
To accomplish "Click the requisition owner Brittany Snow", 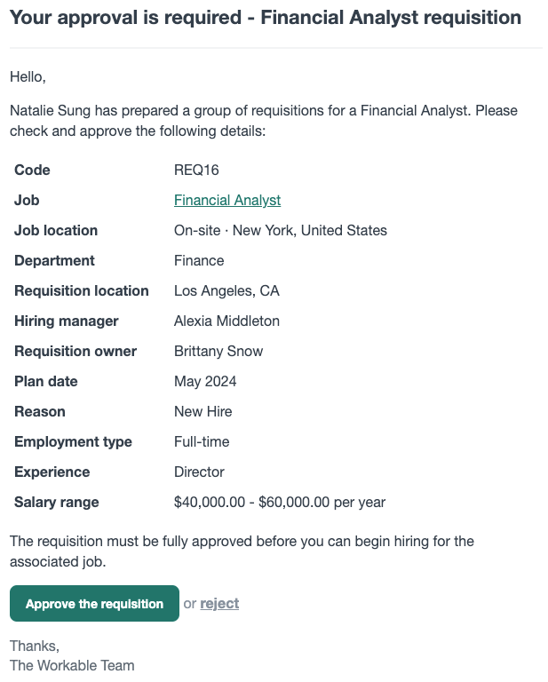I will tap(218, 351).
